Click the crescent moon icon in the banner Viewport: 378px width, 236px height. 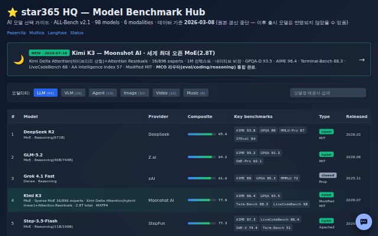point(19,60)
